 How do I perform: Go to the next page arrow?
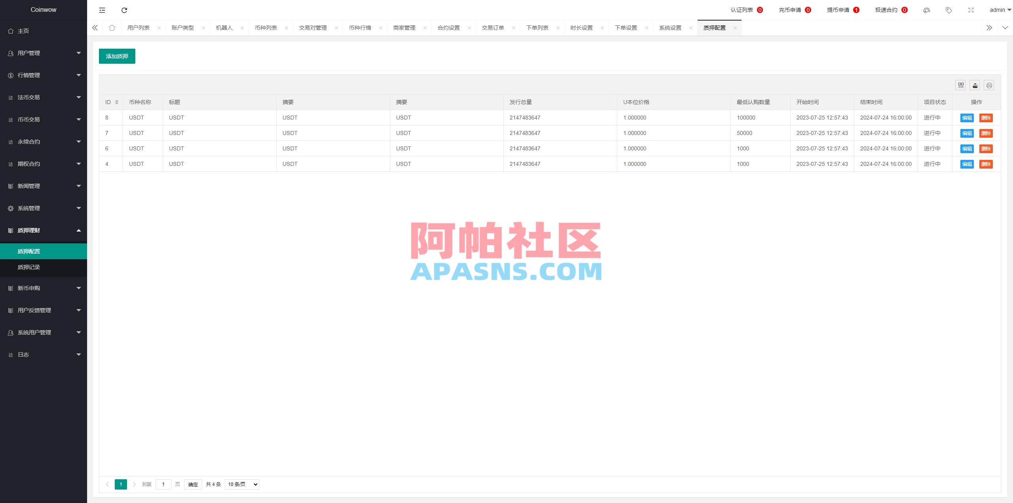point(134,484)
